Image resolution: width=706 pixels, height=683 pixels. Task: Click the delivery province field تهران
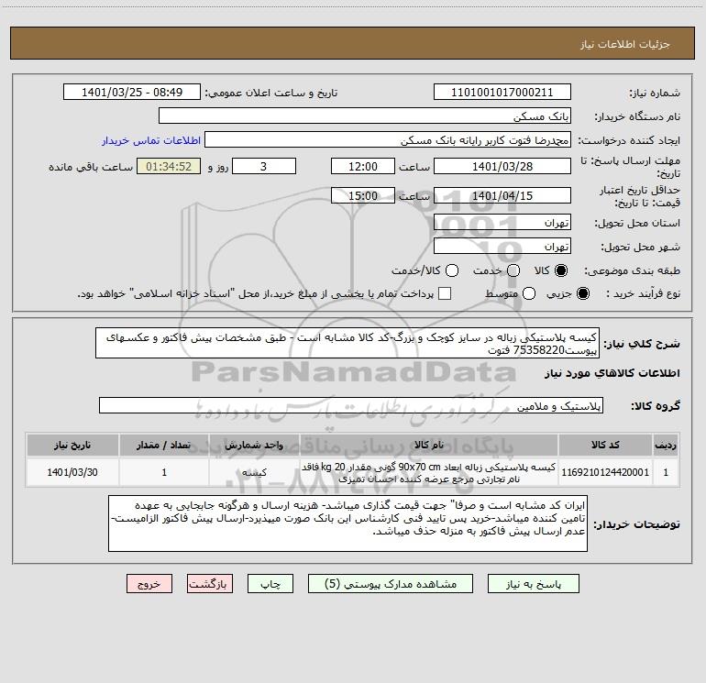click(x=502, y=222)
